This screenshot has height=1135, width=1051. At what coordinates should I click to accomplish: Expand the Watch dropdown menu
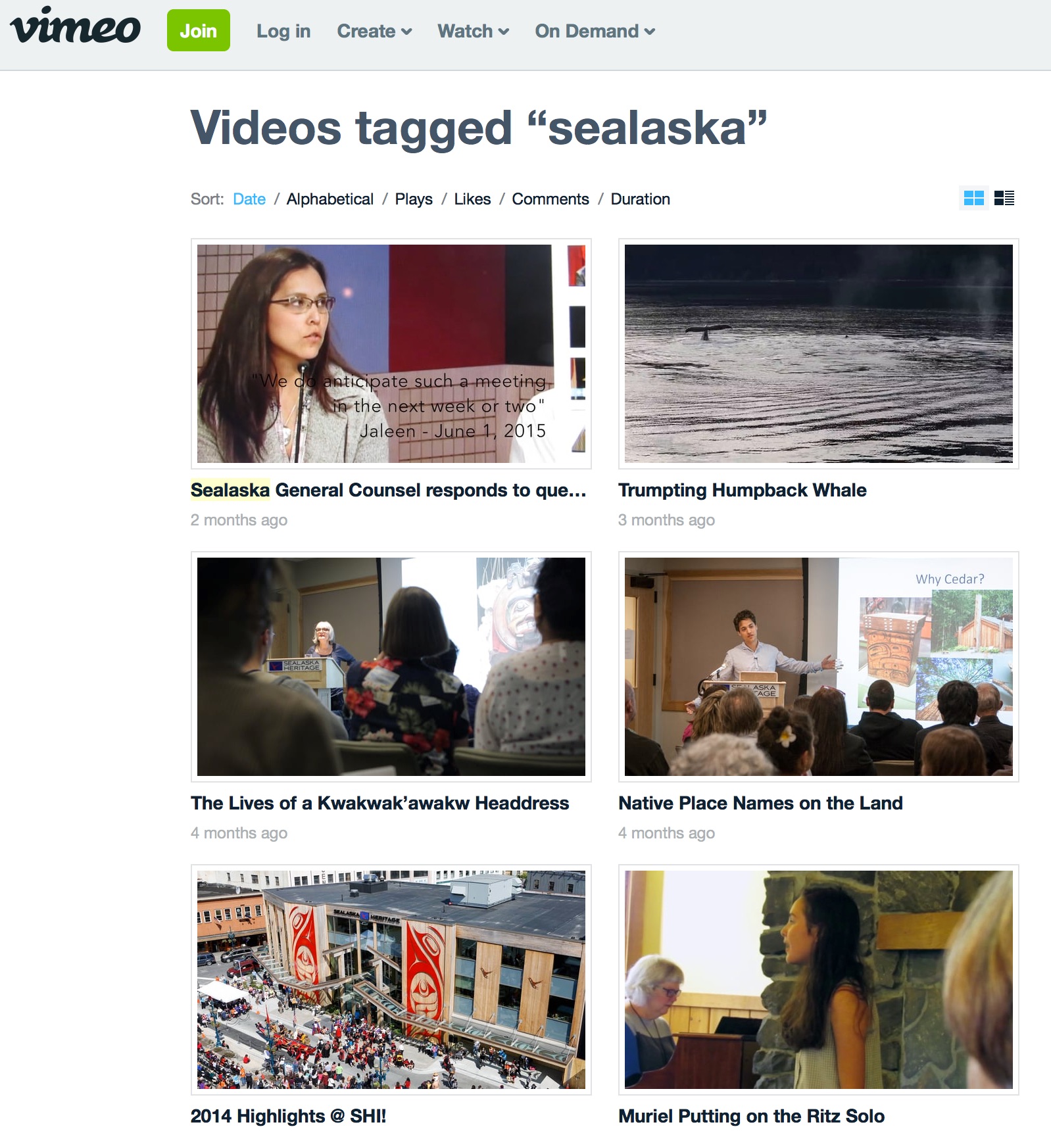[x=473, y=31]
